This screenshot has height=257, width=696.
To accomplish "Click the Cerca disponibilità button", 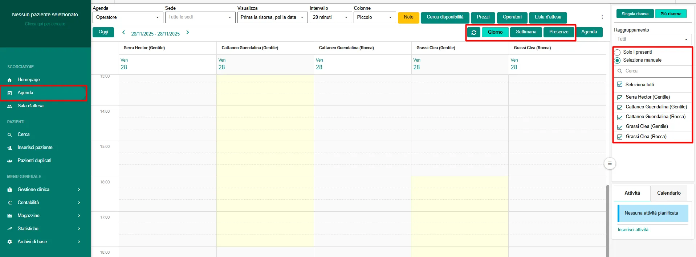I will 445,17.
